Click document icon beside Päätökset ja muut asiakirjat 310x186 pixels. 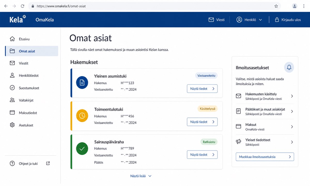238,111
